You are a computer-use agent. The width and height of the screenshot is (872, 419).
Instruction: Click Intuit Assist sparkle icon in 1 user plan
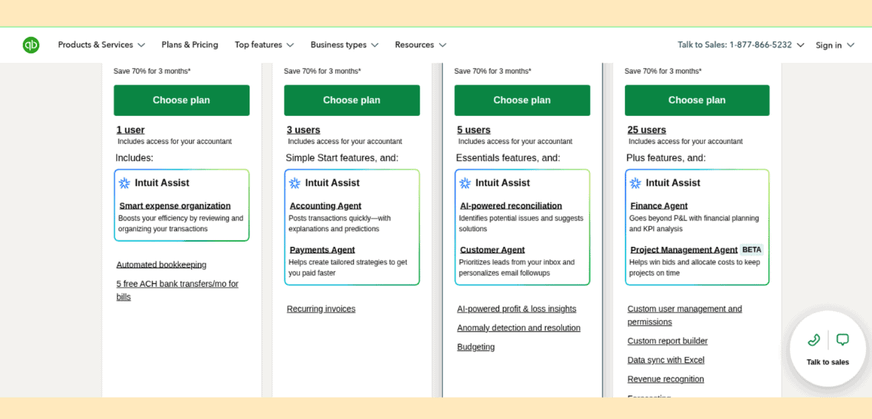(124, 183)
